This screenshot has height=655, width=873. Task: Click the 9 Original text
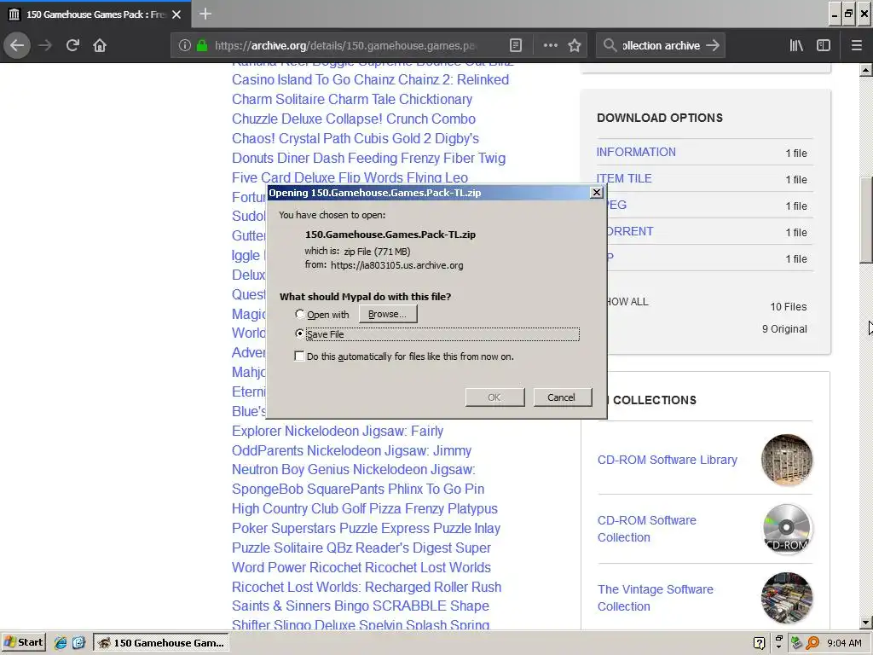point(784,329)
